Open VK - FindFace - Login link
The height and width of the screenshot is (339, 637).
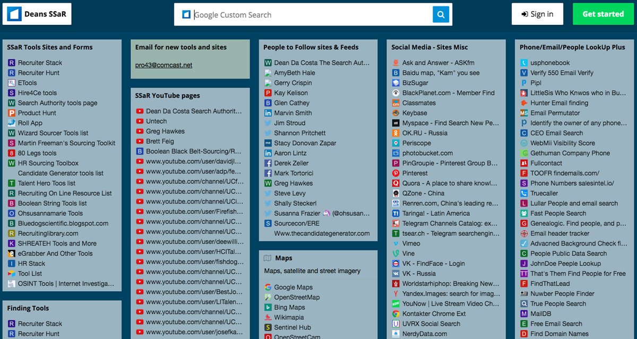[x=433, y=264]
